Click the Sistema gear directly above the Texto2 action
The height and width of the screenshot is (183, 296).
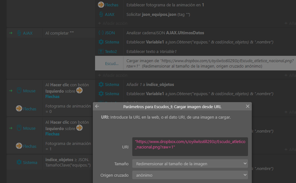tap(101, 42)
